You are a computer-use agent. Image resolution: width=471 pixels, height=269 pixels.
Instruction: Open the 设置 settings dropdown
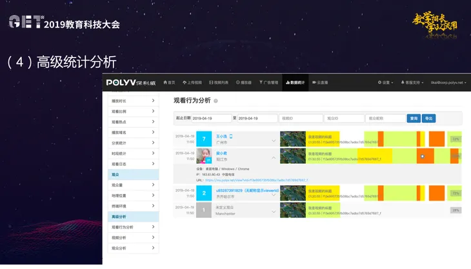tap(385, 83)
